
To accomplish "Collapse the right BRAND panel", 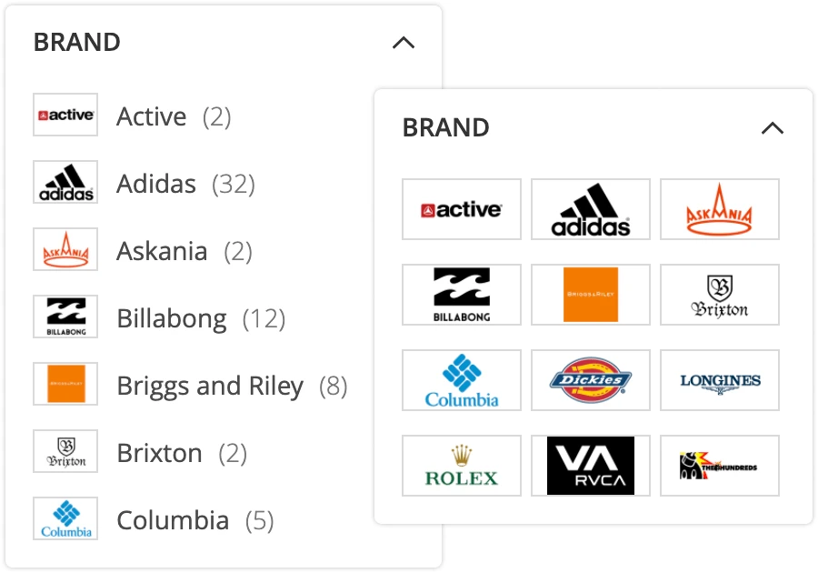I will click(773, 128).
